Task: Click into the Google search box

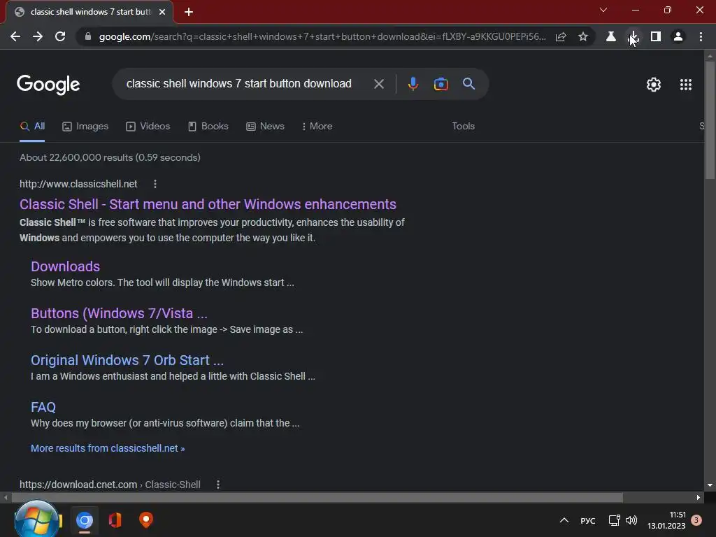Action: point(239,84)
